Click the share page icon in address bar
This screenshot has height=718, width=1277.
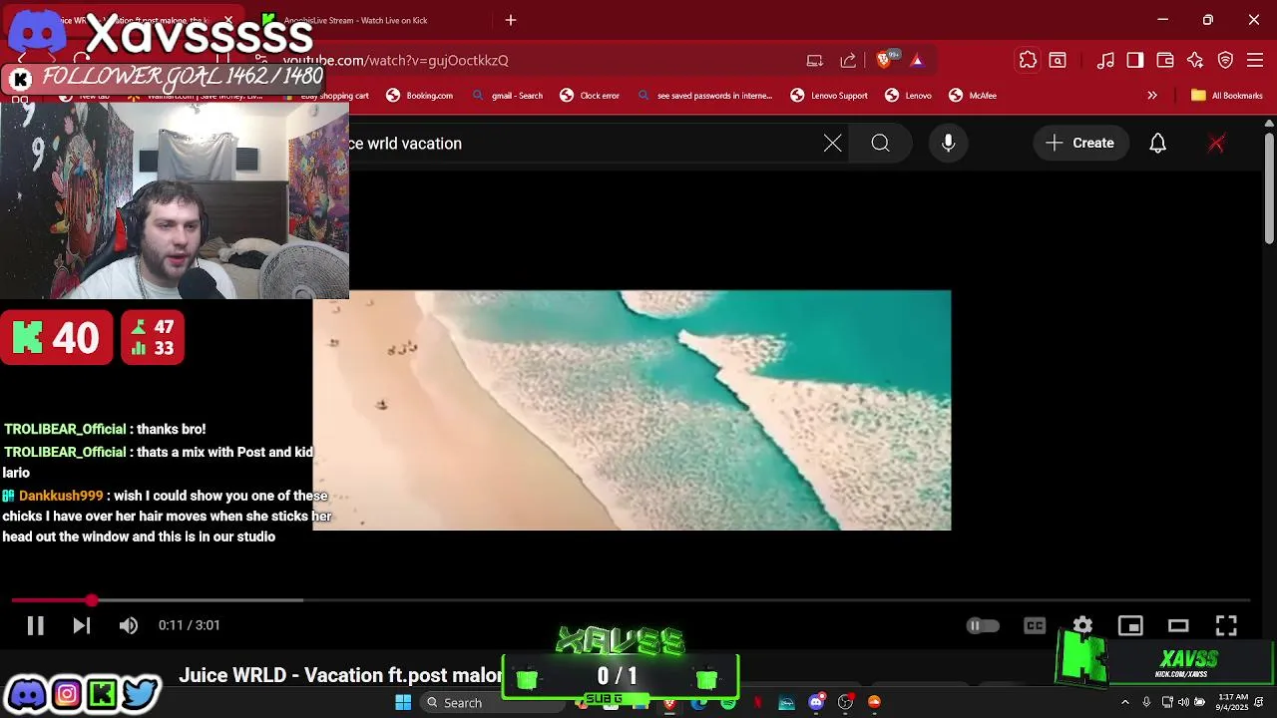tap(848, 60)
